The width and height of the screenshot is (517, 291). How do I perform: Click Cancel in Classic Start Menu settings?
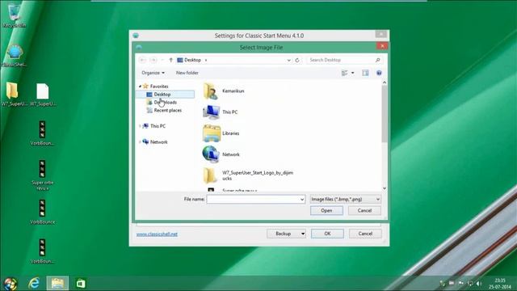click(x=365, y=234)
